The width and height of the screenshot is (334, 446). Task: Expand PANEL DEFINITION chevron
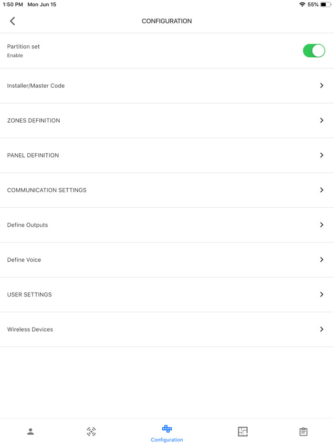322,155
